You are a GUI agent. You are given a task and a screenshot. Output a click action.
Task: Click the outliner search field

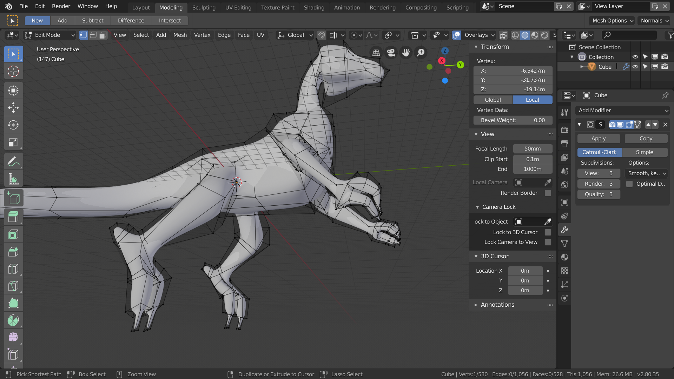click(629, 35)
